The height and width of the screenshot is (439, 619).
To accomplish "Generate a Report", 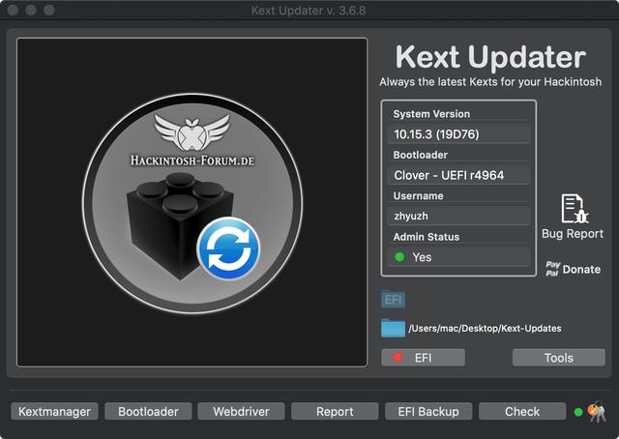I will pos(335,411).
